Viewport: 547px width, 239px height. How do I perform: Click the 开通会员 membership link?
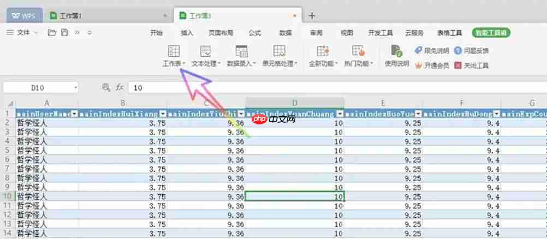tap(432, 65)
